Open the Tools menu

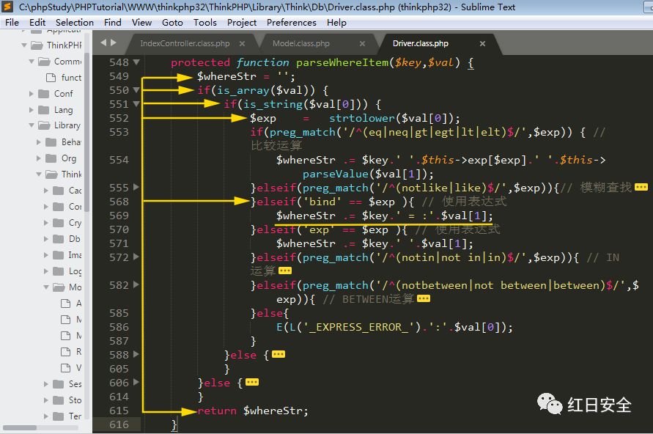point(205,23)
